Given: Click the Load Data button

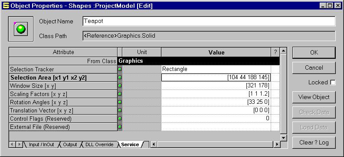Looking at the screenshot, I should (x=314, y=128).
